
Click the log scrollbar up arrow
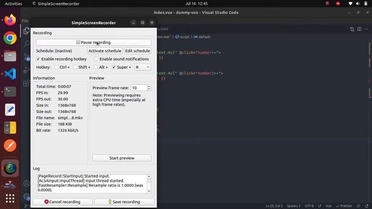point(149,176)
